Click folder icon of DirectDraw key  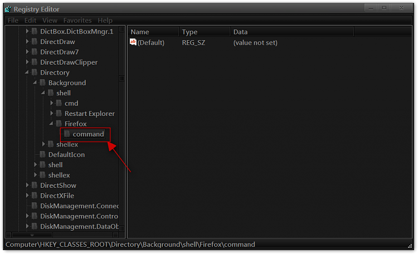click(35, 42)
